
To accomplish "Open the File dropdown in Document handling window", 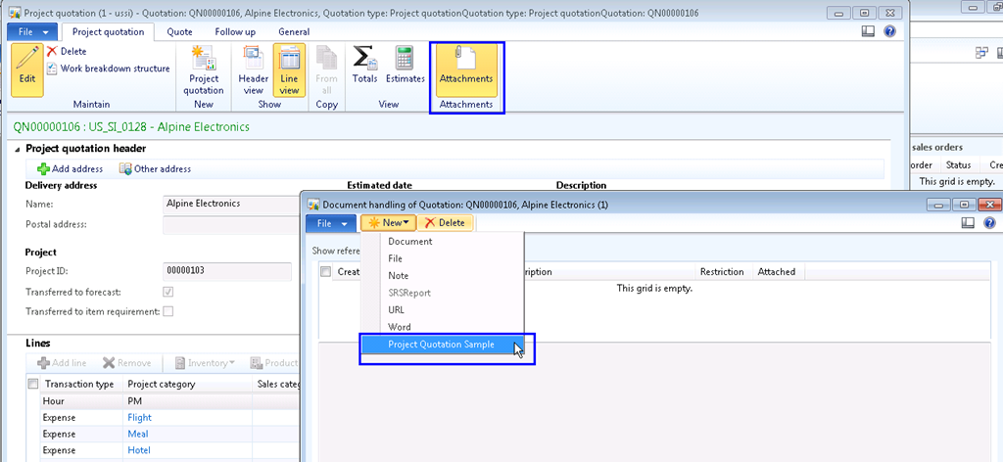I will click(x=331, y=223).
